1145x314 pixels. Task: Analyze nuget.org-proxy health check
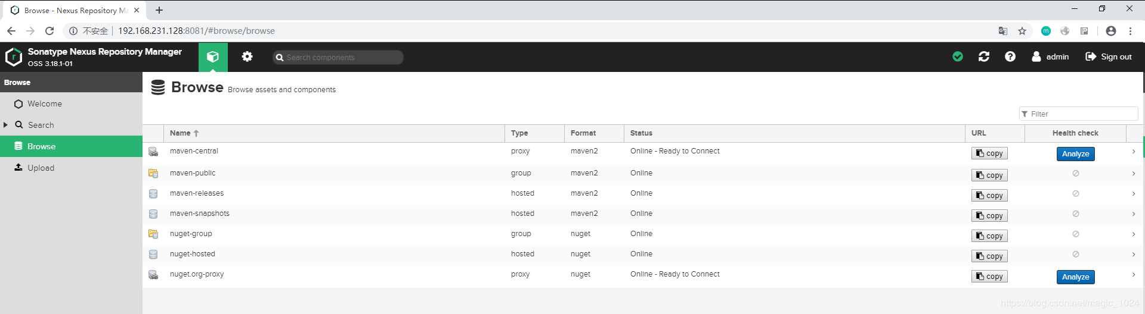coord(1075,277)
